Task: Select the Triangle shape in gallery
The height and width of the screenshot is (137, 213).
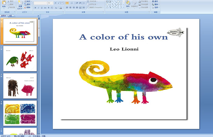Action: tap(110, 5)
